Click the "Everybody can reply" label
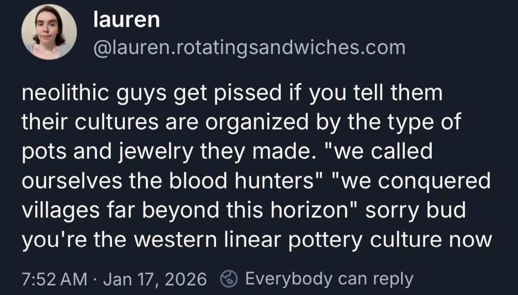Screen dimensions: 518x295 pos(329,279)
